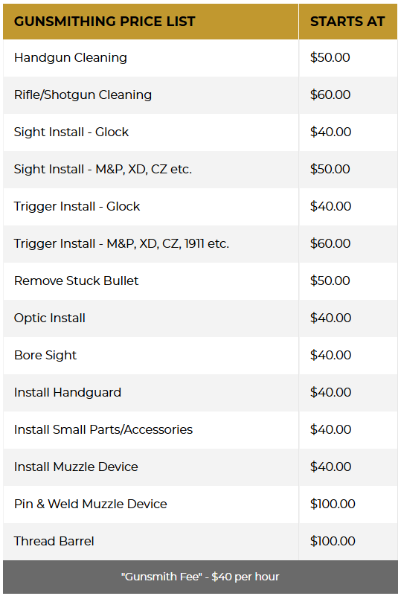Viewport: 401px width, 596px height.
Task: Click the Gunsmith Fee $40 per hour footer
Action: (x=200, y=577)
